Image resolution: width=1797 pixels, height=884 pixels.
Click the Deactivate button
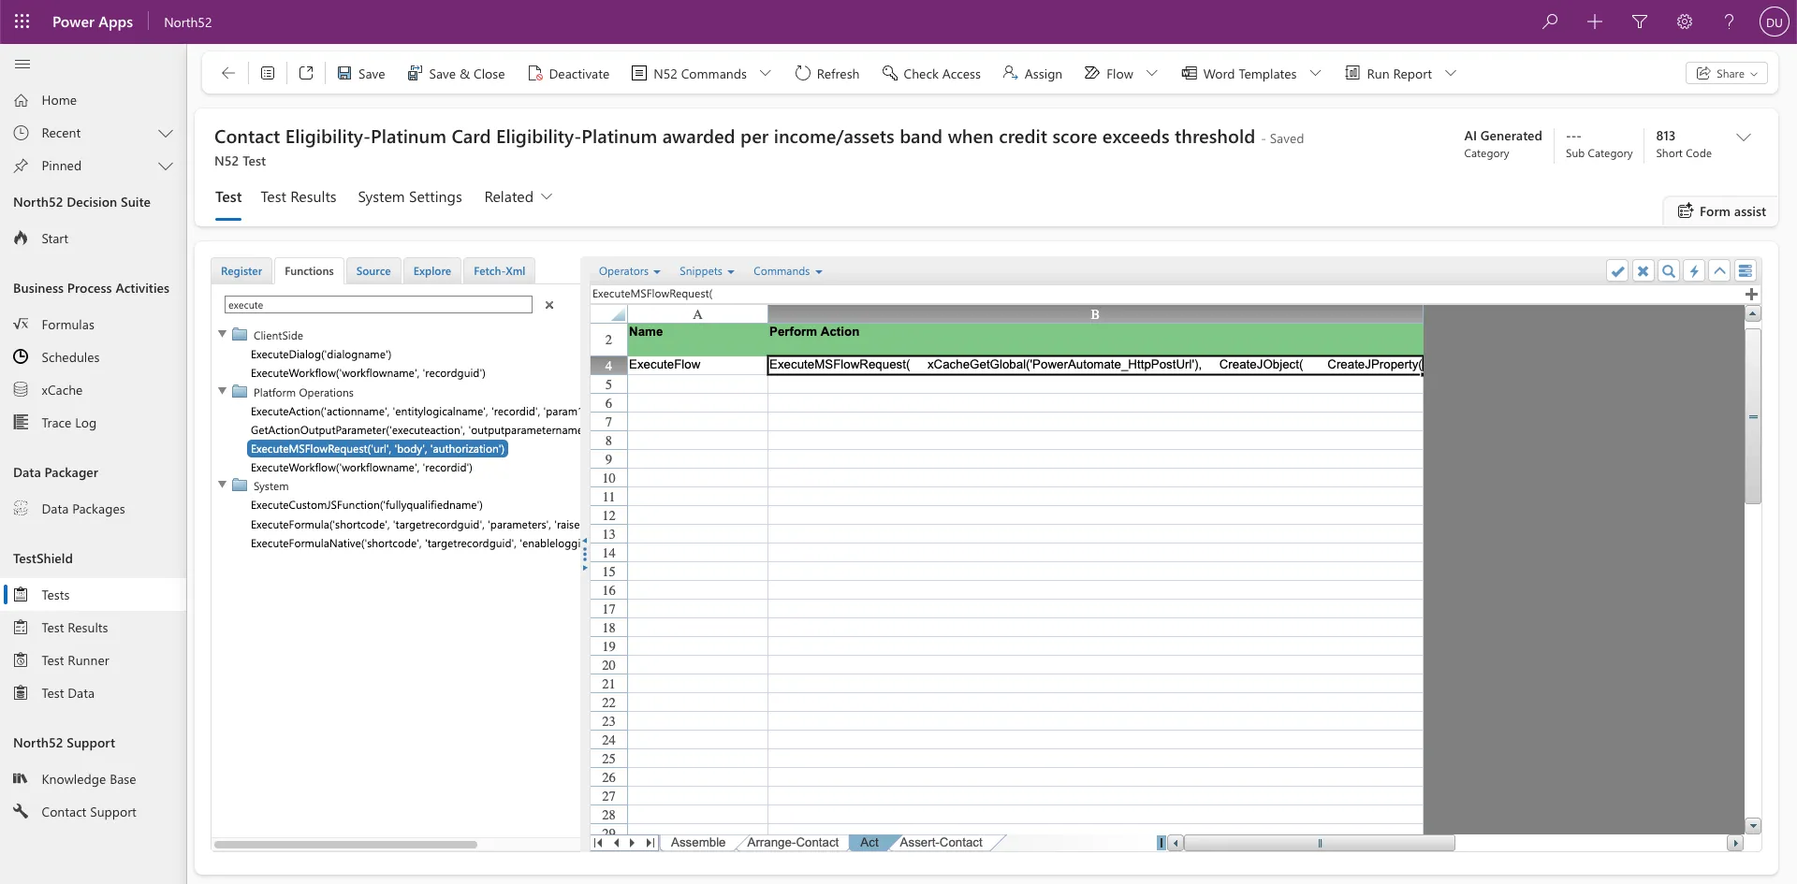568,73
